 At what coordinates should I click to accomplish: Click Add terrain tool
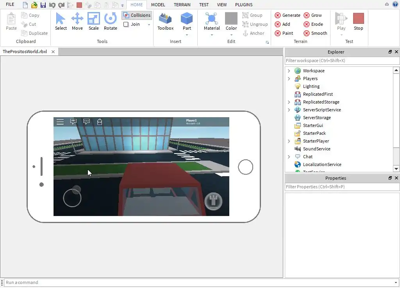282,24
